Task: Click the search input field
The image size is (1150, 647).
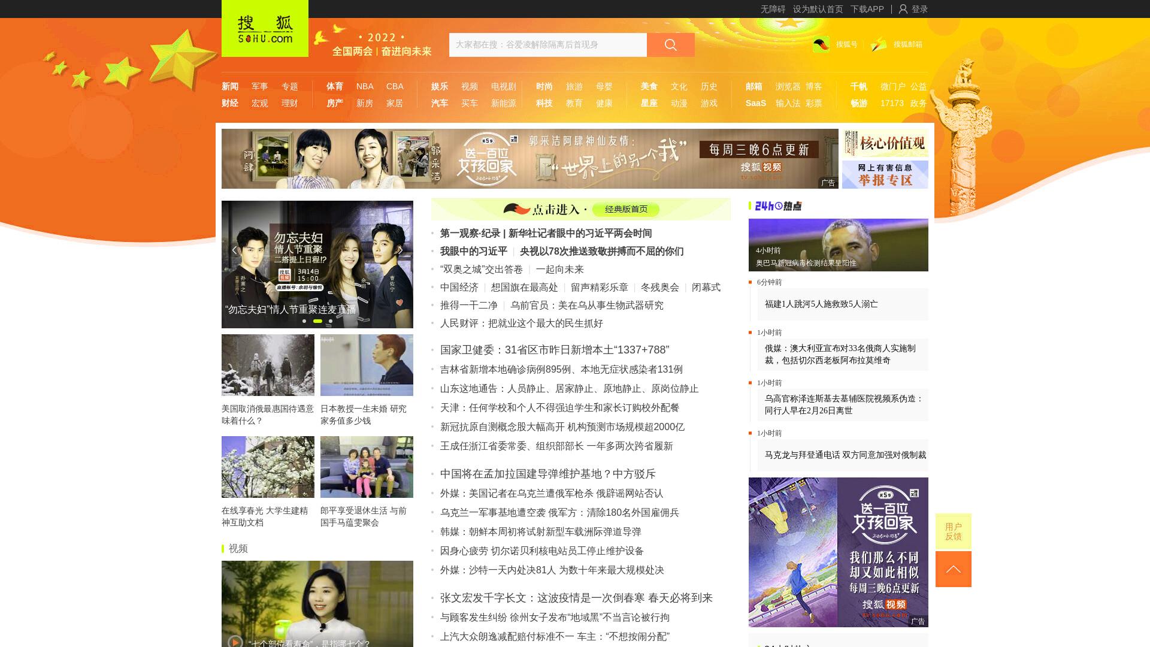Action: coord(547,45)
